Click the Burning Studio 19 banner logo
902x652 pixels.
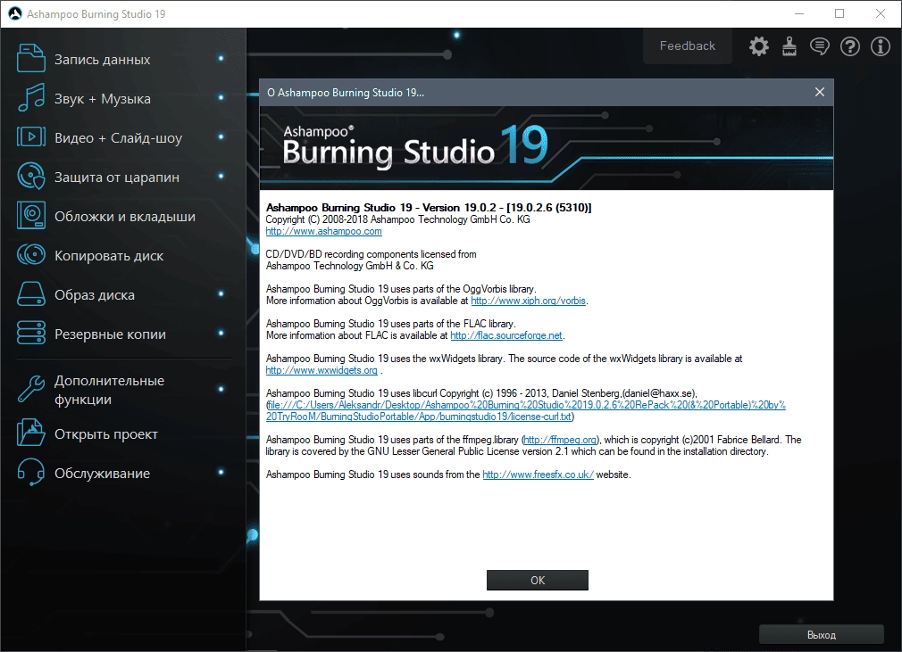click(415, 146)
